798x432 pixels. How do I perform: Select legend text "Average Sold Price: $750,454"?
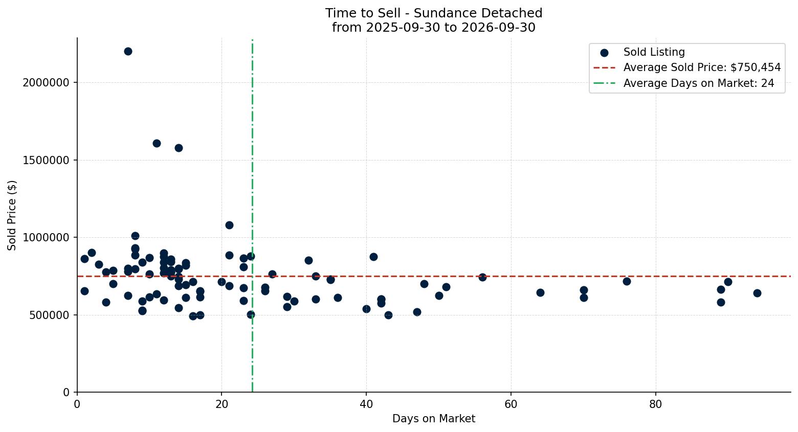(x=702, y=67)
